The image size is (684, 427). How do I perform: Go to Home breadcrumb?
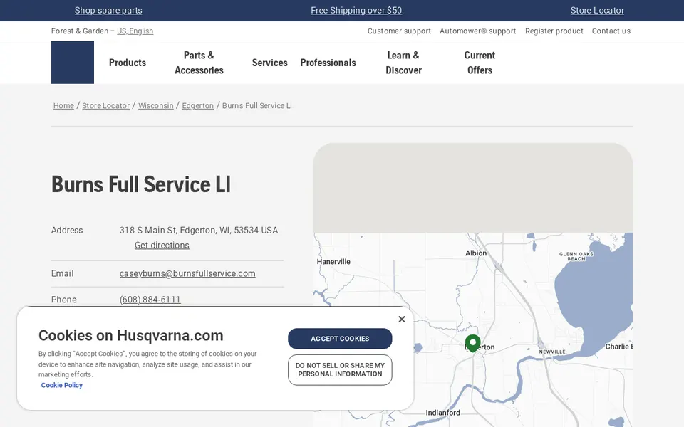[63, 106]
